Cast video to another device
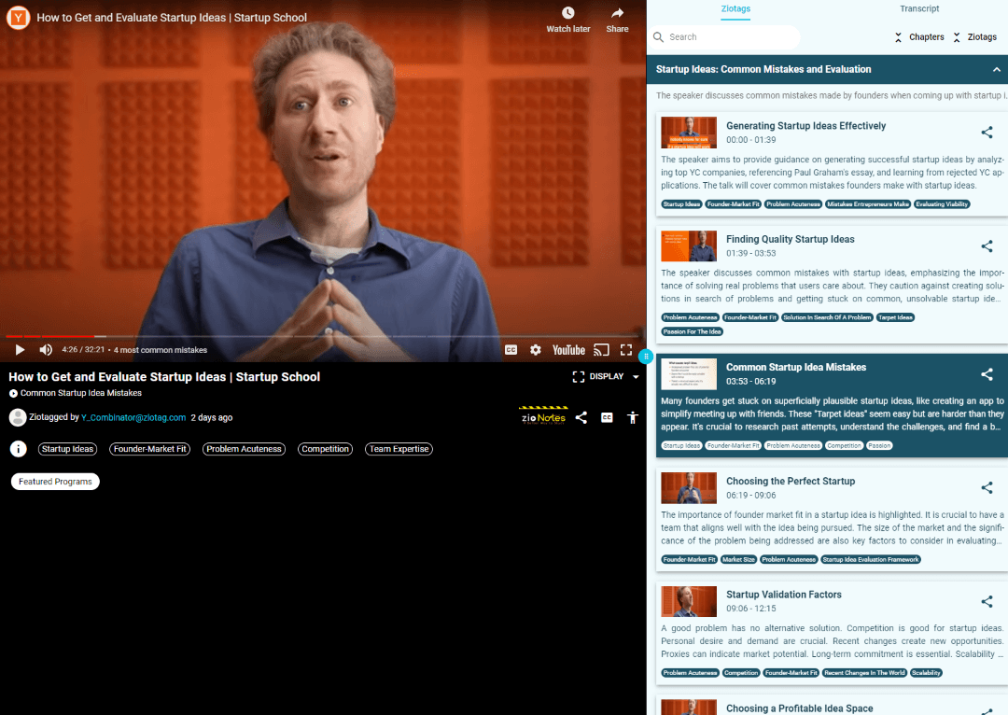This screenshot has height=715, width=1008. tap(602, 350)
